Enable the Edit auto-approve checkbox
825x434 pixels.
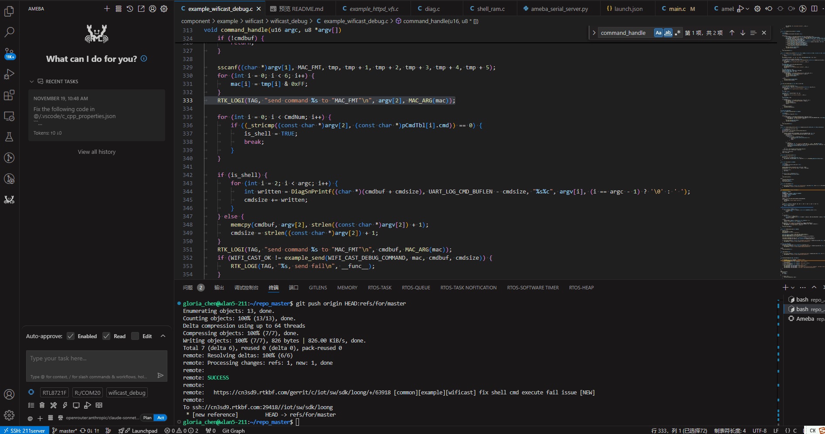135,336
